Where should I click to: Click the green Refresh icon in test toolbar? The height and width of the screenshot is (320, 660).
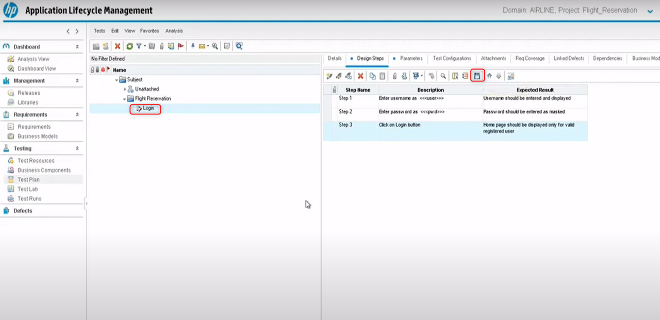coord(129,46)
